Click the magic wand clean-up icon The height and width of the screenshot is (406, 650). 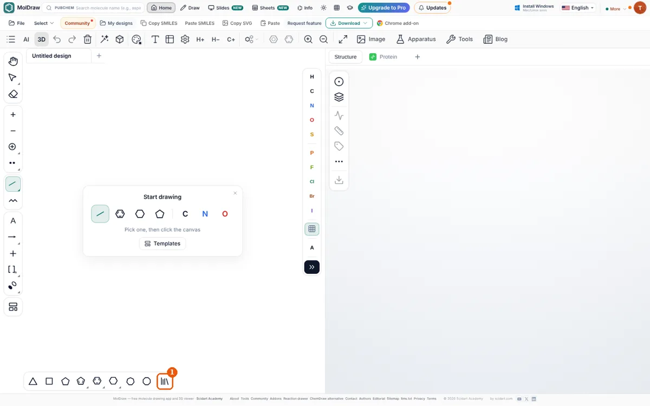[105, 40]
